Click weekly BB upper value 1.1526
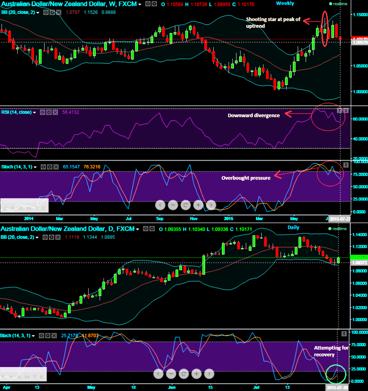The height and width of the screenshot is (391, 368). [x=91, y=12]
